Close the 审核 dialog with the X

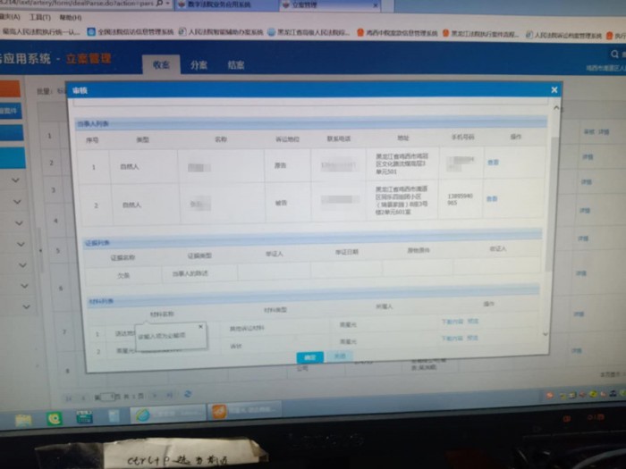pyautogui.click(x=554, y=89)
